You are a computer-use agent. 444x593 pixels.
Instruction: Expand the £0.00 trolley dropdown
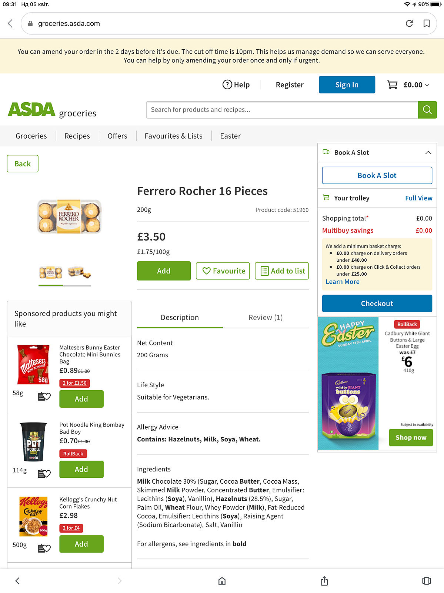[x=427, y=85]
